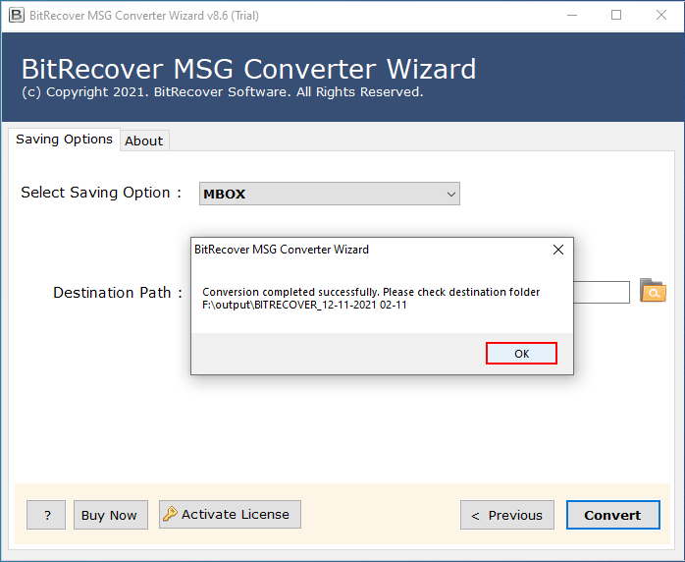
Task: Click the BitRecover app logo icon
Action: 16,16
